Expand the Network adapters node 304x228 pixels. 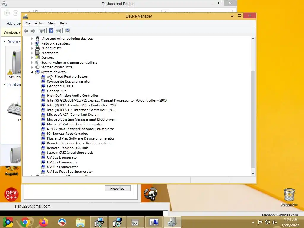(x=32, y=43)
